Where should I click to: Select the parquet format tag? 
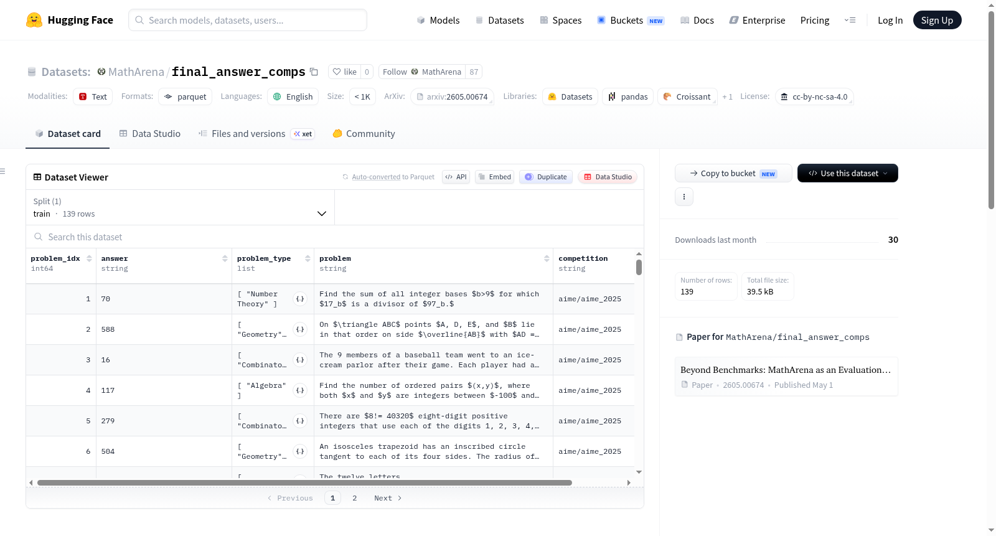185,96
